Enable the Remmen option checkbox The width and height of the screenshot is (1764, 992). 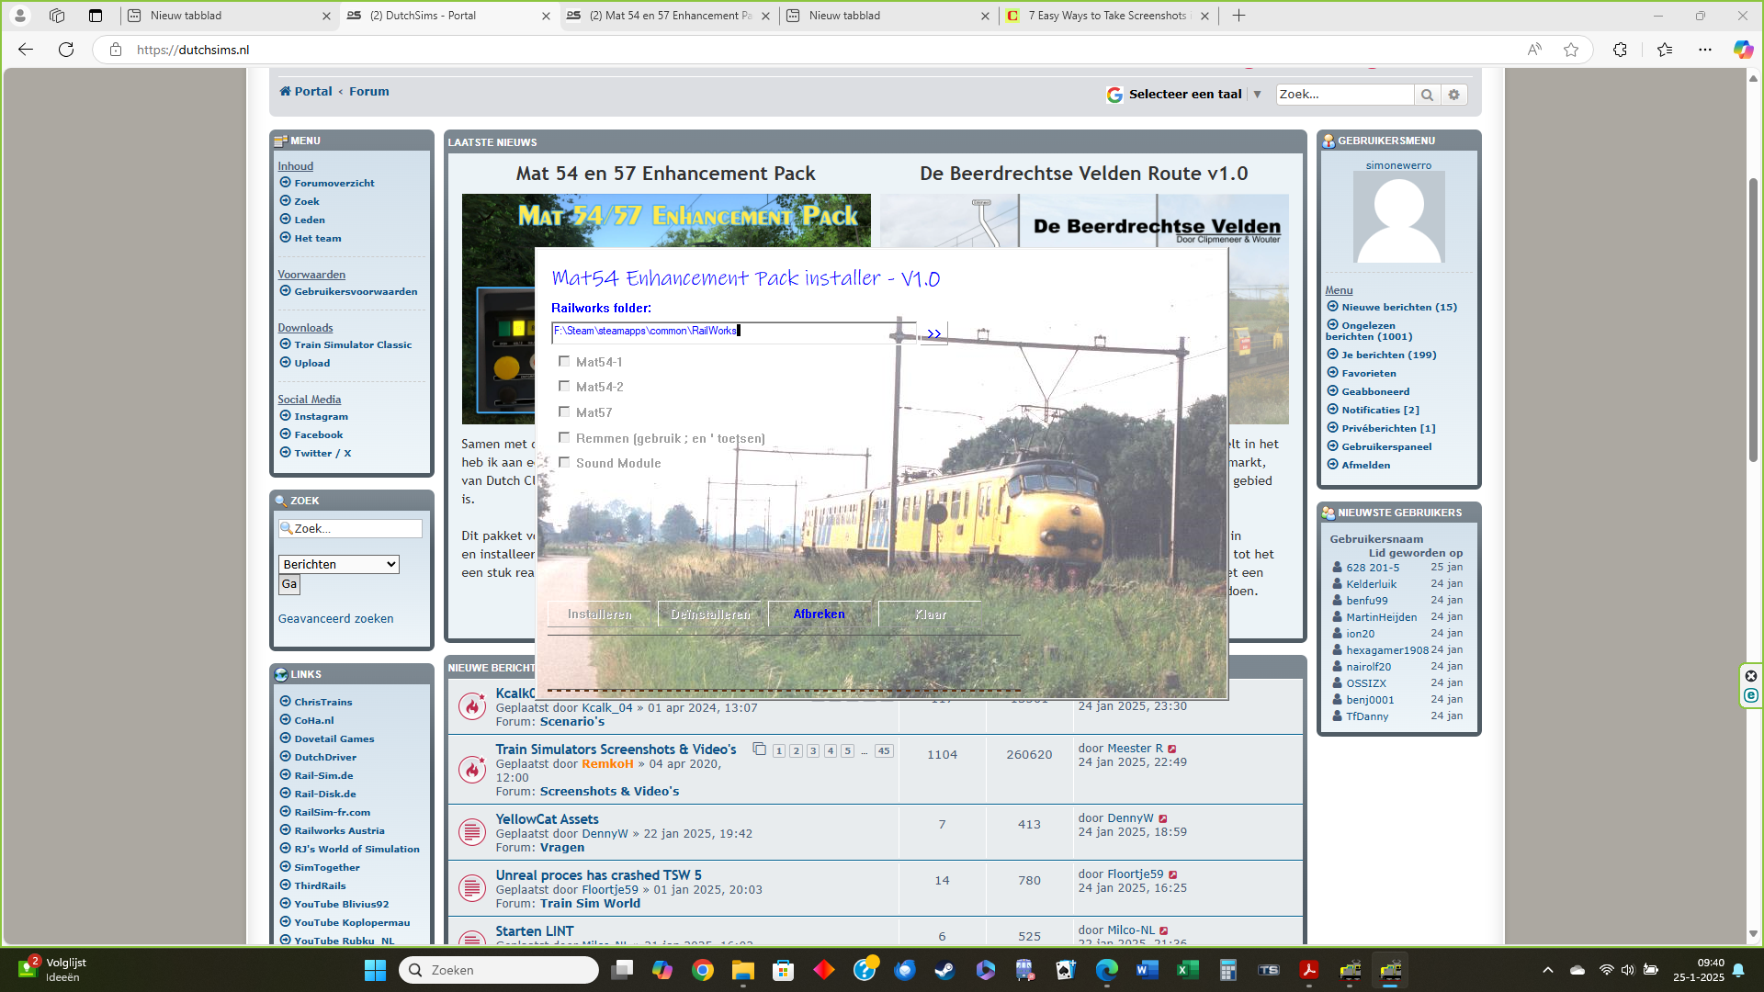(564, 437)
